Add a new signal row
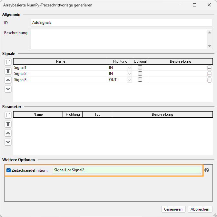This screenshot has height=217, width=217. click(x=8, y=62)
